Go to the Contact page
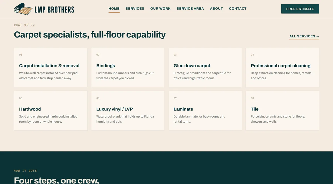Viewport: 333px width, 184px height. click(238, 9)
